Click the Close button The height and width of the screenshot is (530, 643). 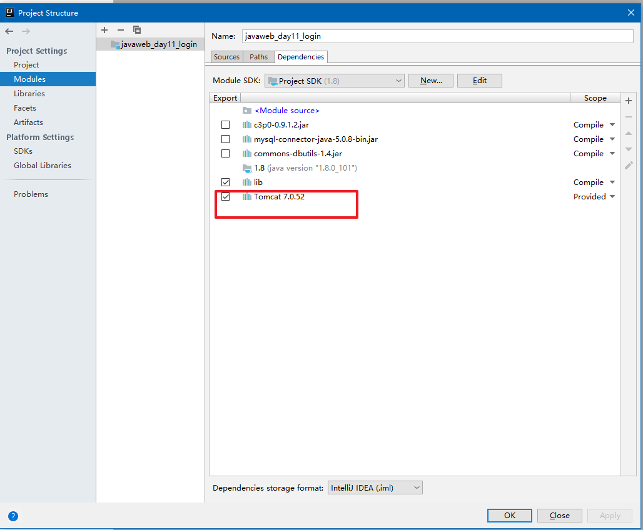coord(560,516)
